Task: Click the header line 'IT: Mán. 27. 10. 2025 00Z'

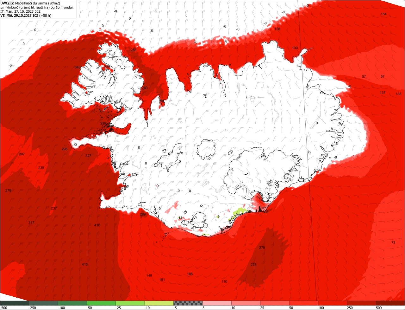Action: tap(20, 11)
